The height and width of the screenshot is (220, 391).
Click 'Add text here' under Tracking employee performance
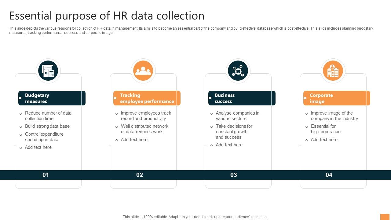point(134,140)
